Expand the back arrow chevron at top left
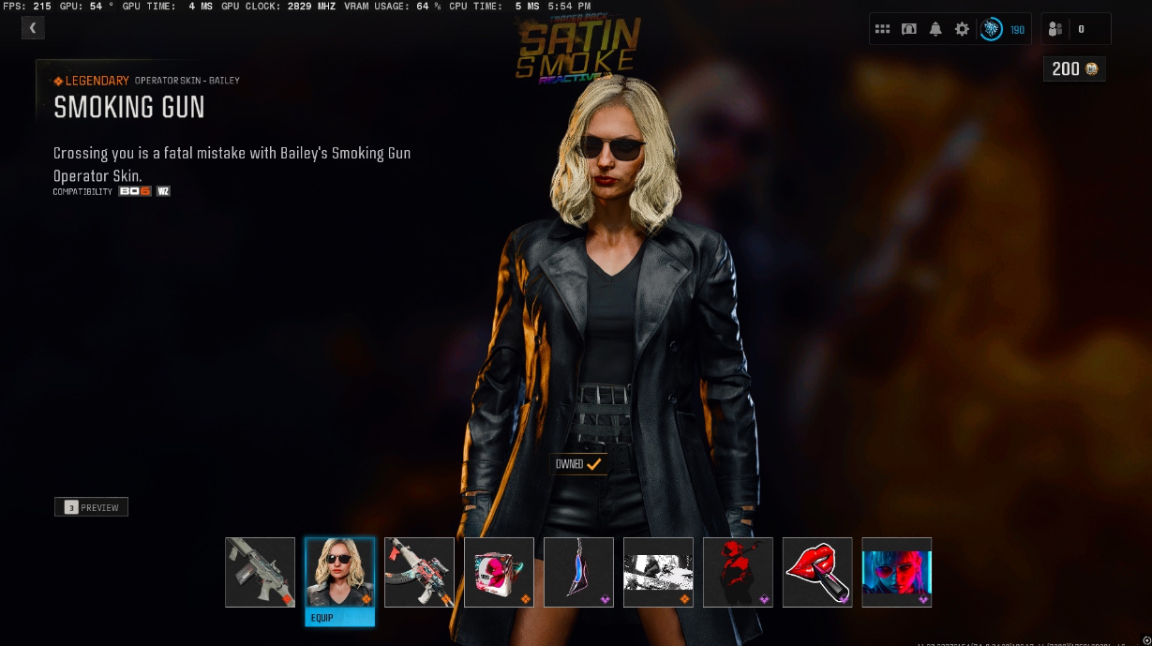1152x646 pixels. point(33,27)
